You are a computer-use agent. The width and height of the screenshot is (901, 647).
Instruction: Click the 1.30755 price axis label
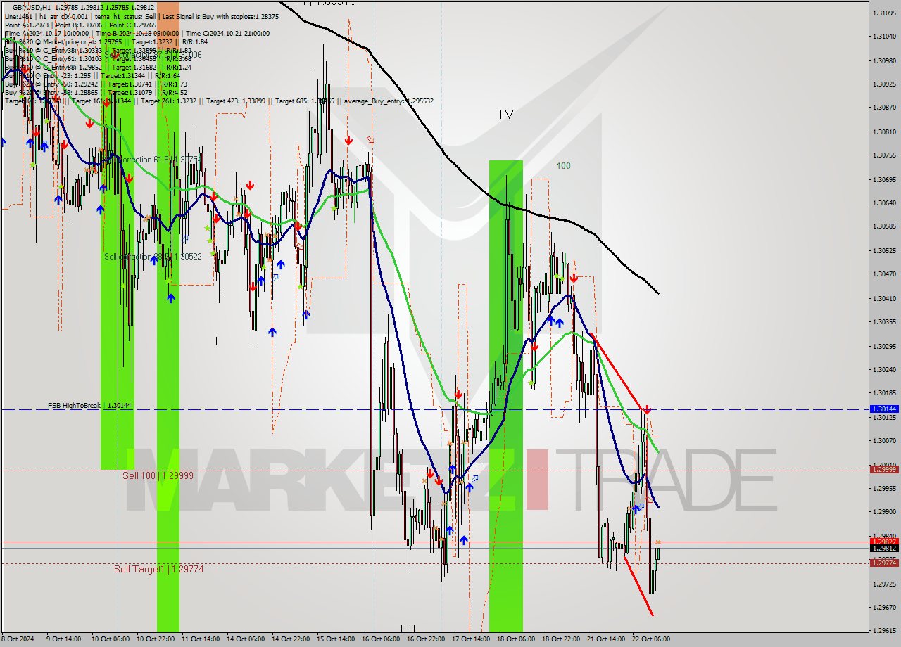[x=883, y=155]
